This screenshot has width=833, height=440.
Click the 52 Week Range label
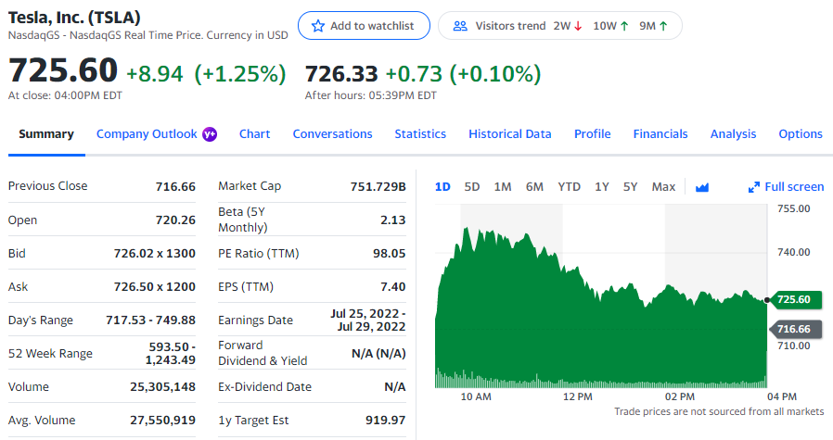50,354
